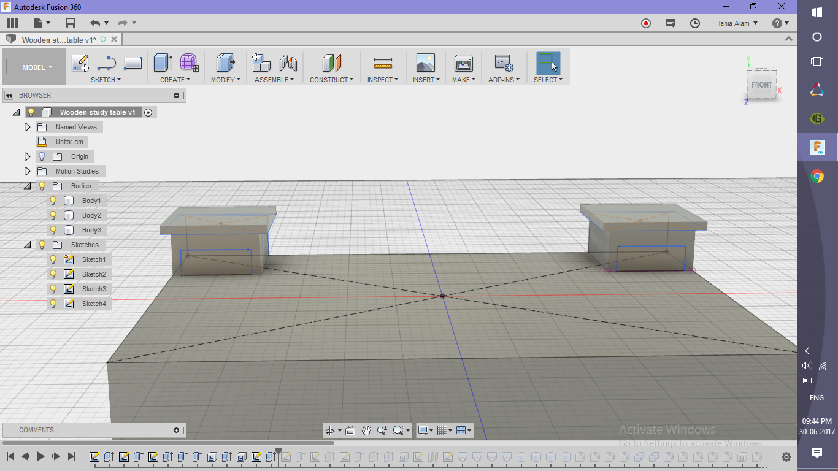Viewport: 838px width, 471px height.
Task: Click the FRONT face of ViewCube
Action: [762, 85]
